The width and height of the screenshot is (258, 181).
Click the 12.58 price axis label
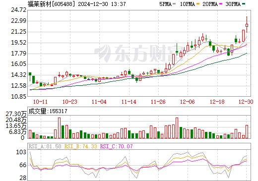tap(19, 86)
